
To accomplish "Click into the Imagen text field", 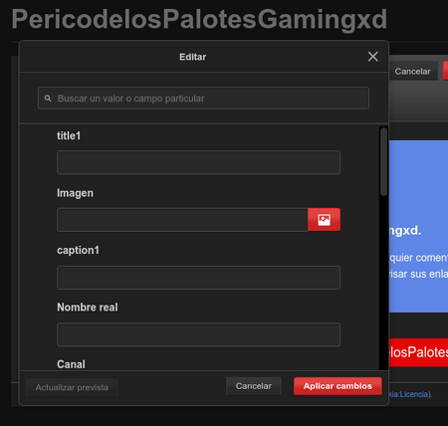I will pyautogui.click(x=182, y=220).
